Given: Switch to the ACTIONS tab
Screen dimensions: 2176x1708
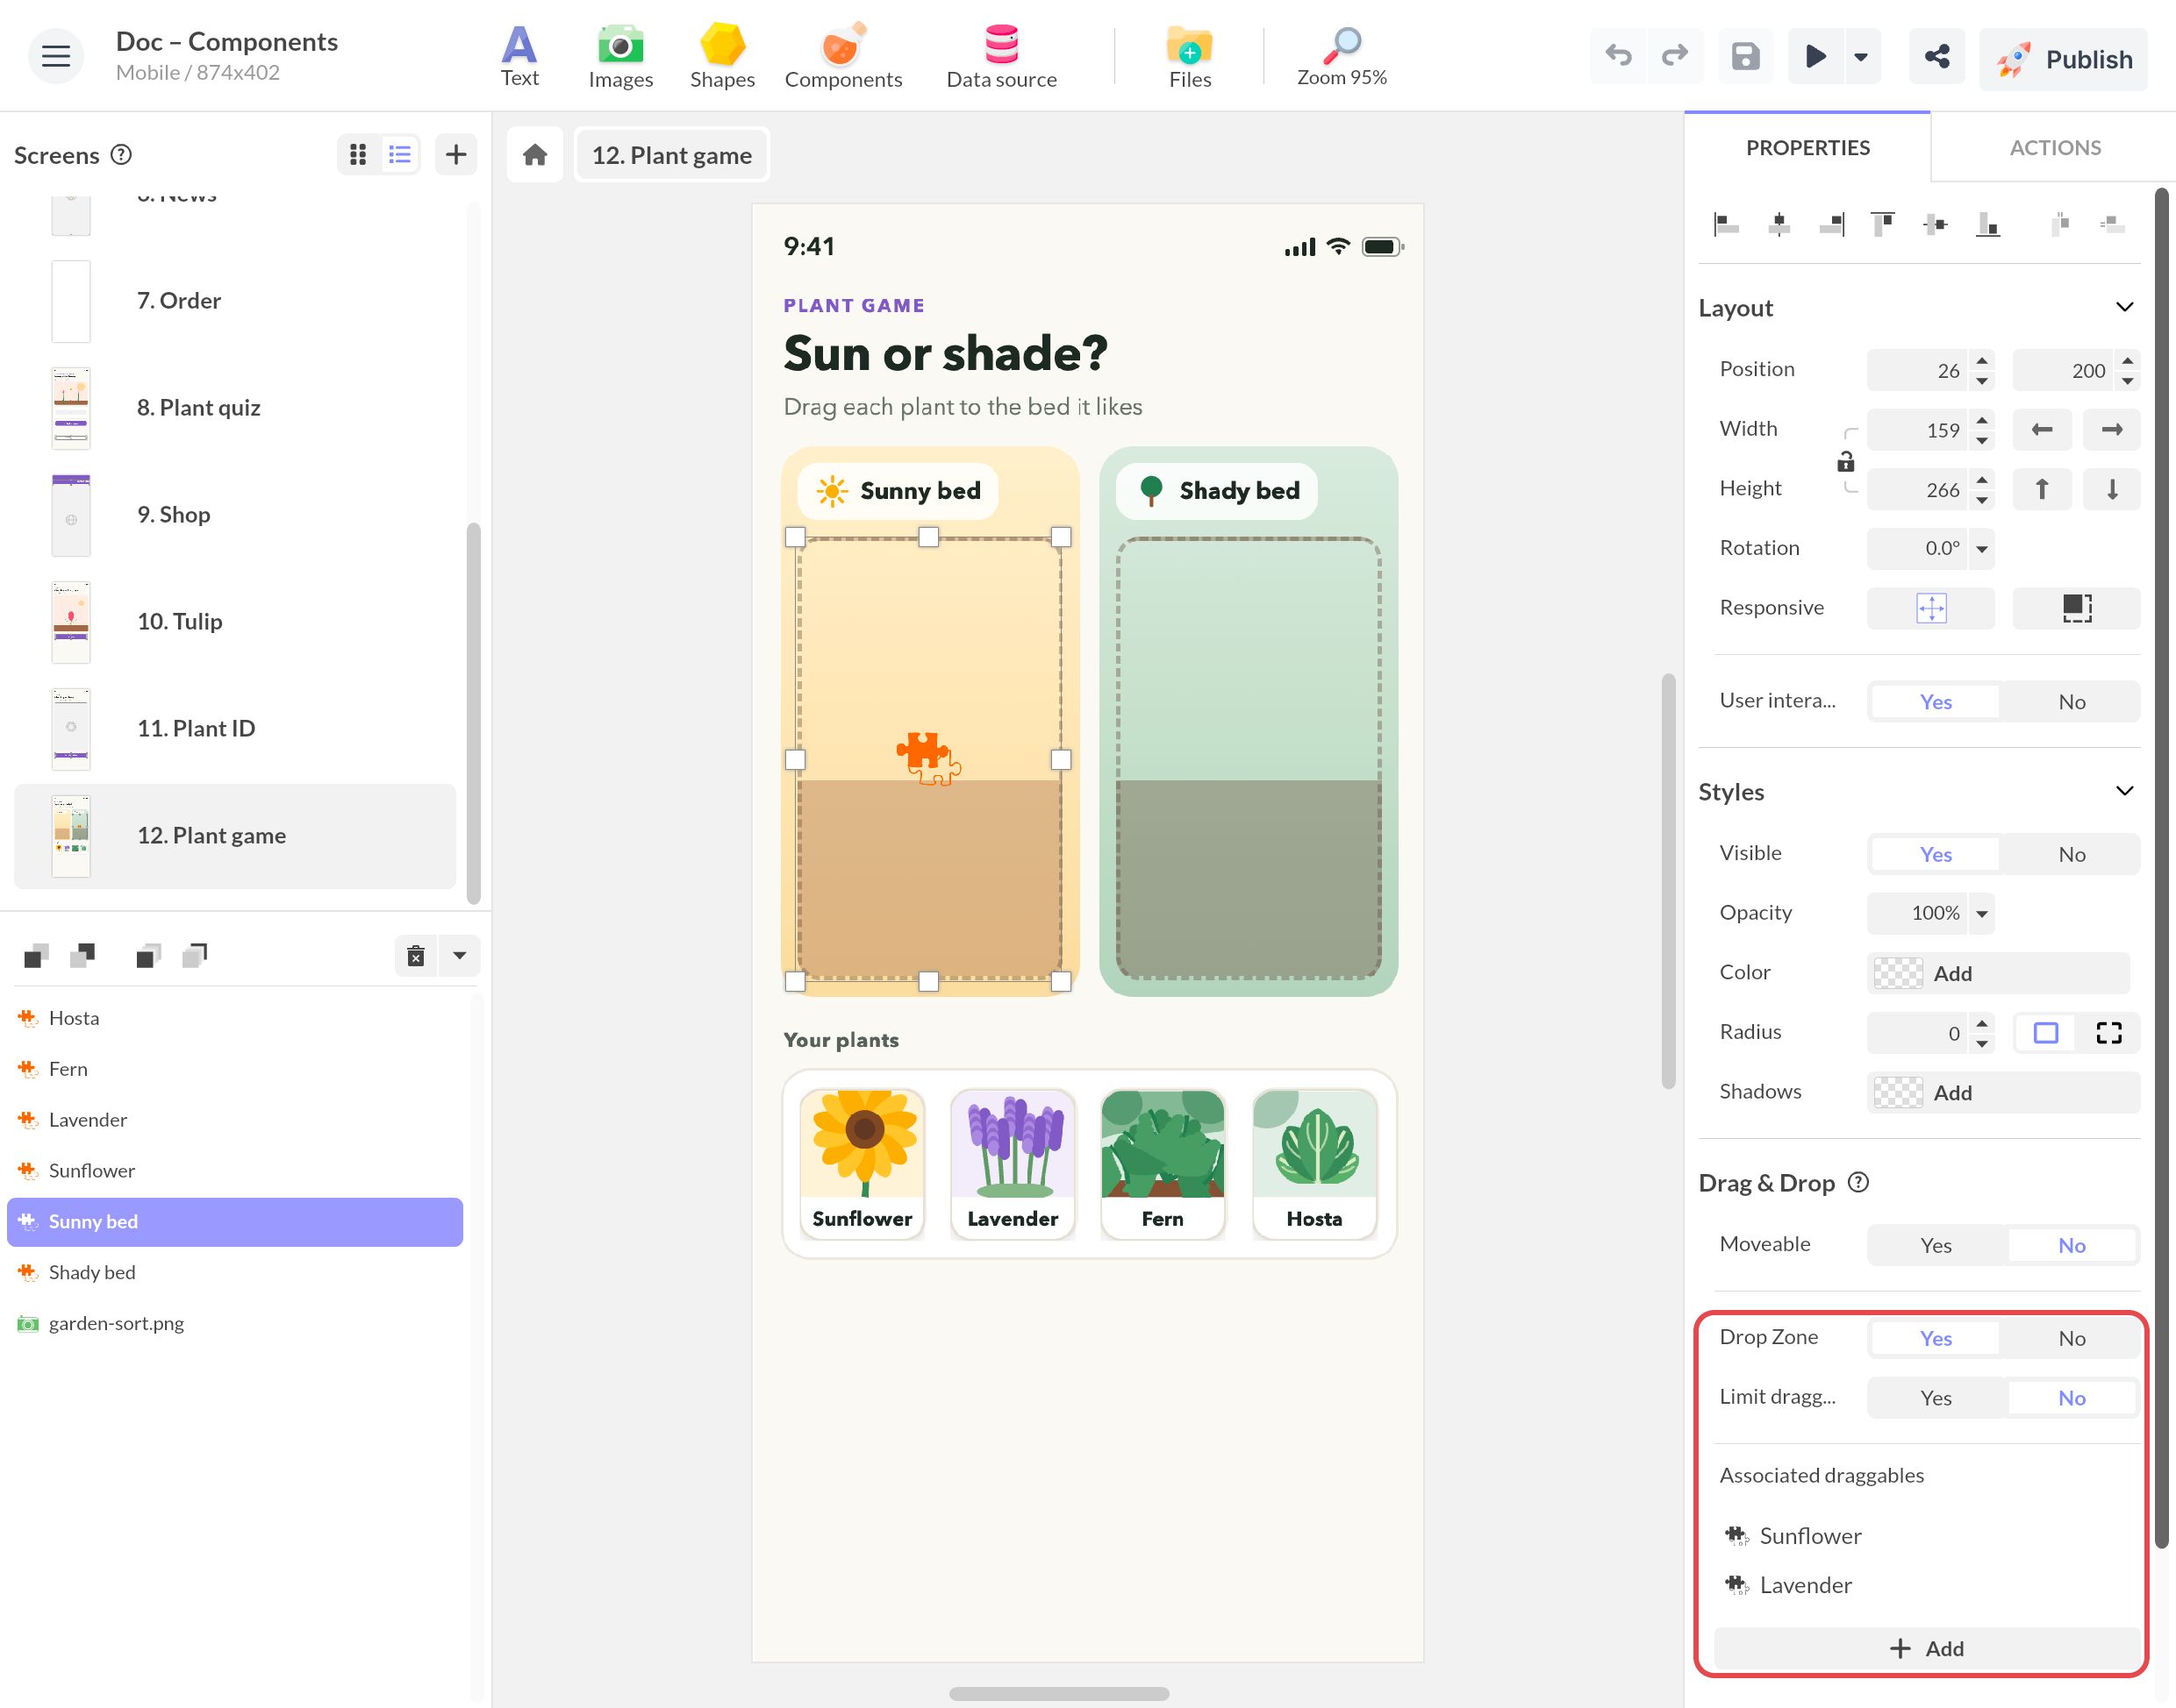Looking at the screenshot, I should click(x=2055, y=147).
